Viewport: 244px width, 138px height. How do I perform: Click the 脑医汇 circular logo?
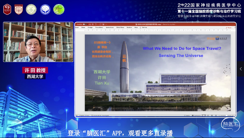pyautogui.click(x=231, y=125)
